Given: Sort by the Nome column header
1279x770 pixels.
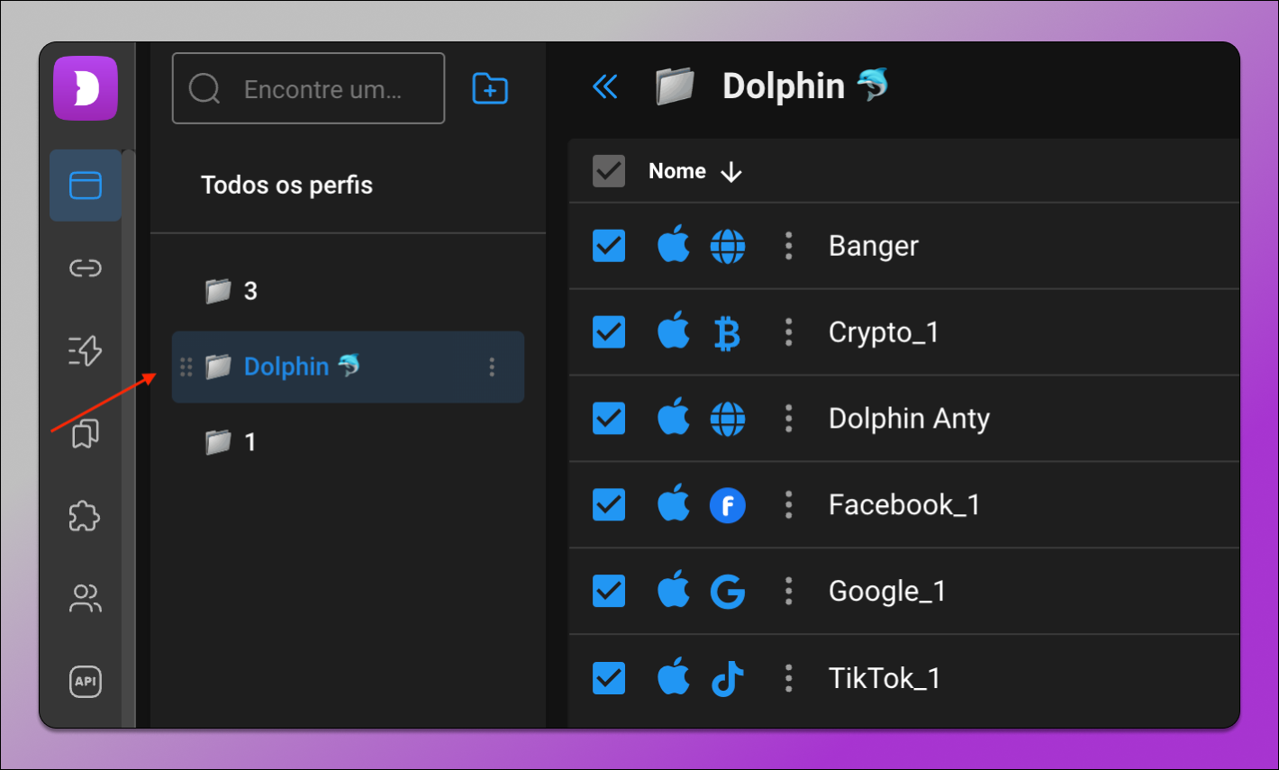Looking at the screenshot, I should click(x=677, y=171).
